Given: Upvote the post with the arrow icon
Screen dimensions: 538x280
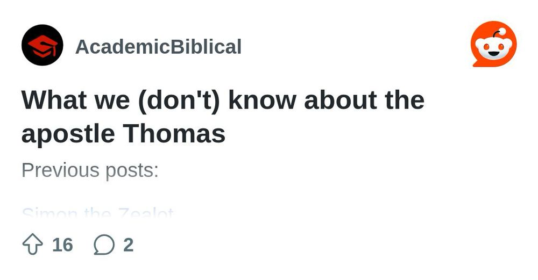Looking at the screenshot, I should pyautogui.click(x=33, y=244).
